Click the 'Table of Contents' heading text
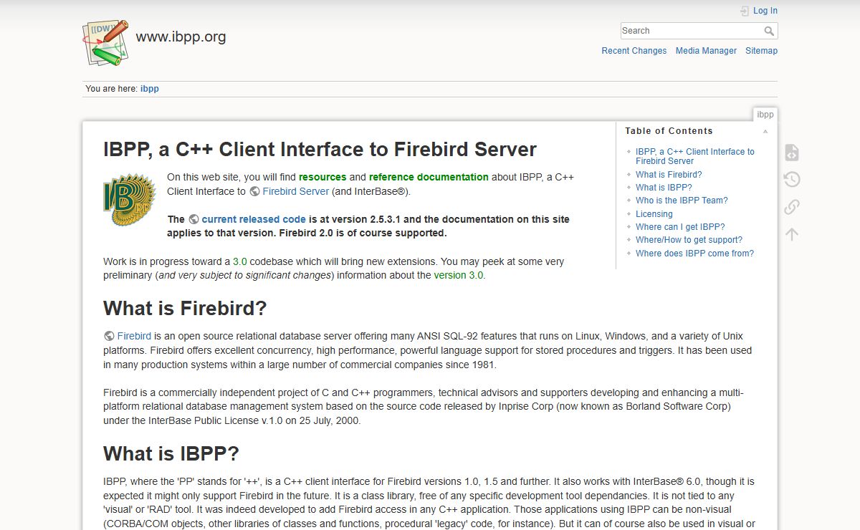Screen dimensions: 860x530 tap(669, 131)
